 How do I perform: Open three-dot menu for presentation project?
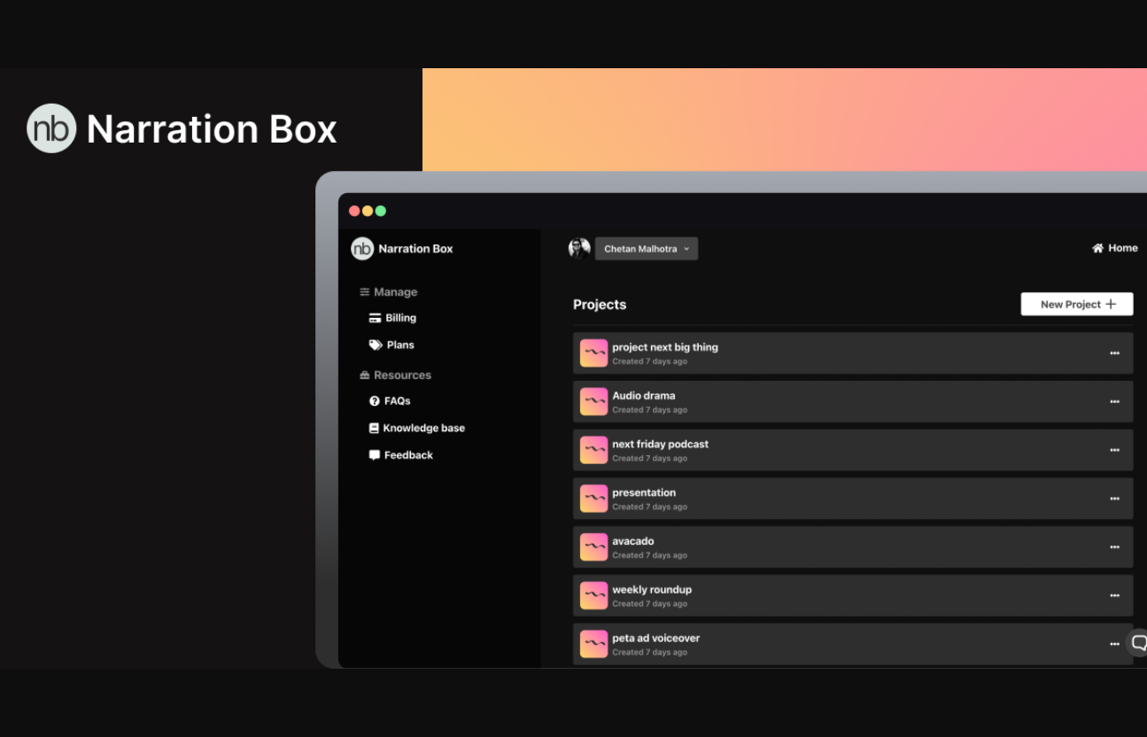point(1114,499)
